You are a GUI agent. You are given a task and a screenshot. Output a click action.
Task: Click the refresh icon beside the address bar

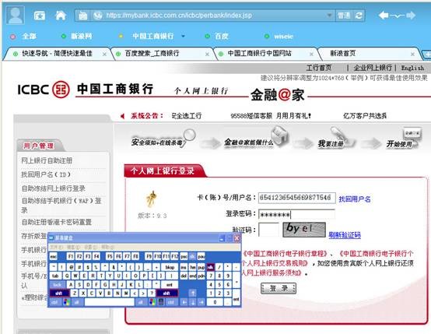359,16
